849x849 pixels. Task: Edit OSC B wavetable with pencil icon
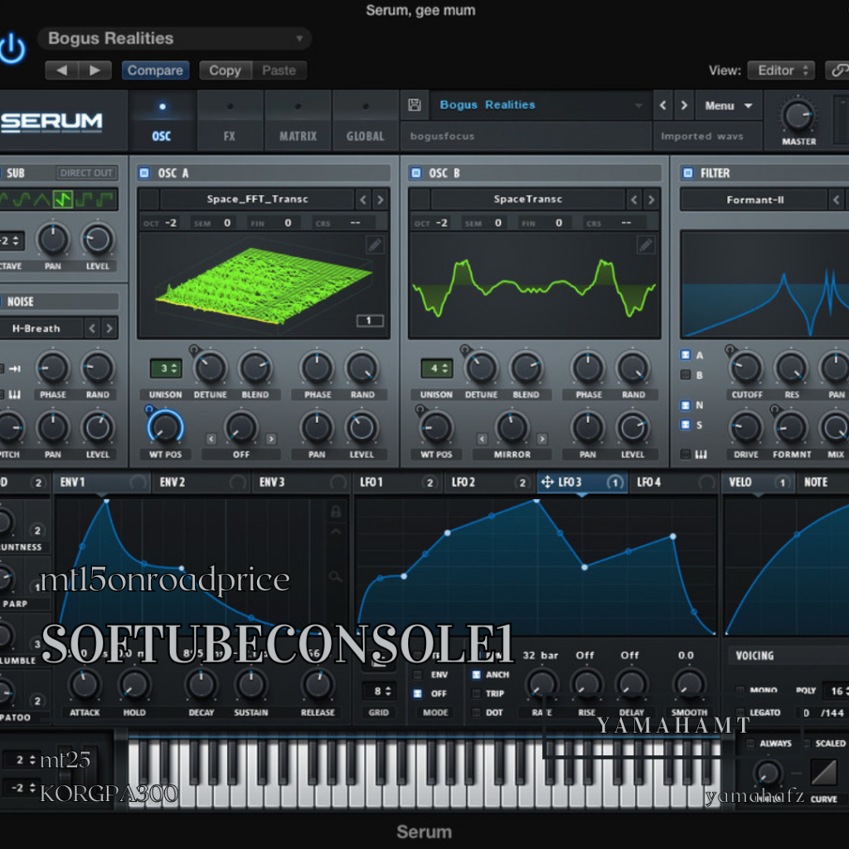point(645,245)
